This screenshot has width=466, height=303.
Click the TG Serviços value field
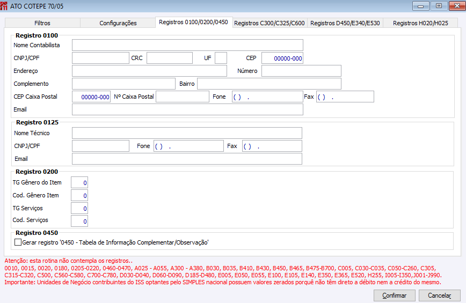79,208
